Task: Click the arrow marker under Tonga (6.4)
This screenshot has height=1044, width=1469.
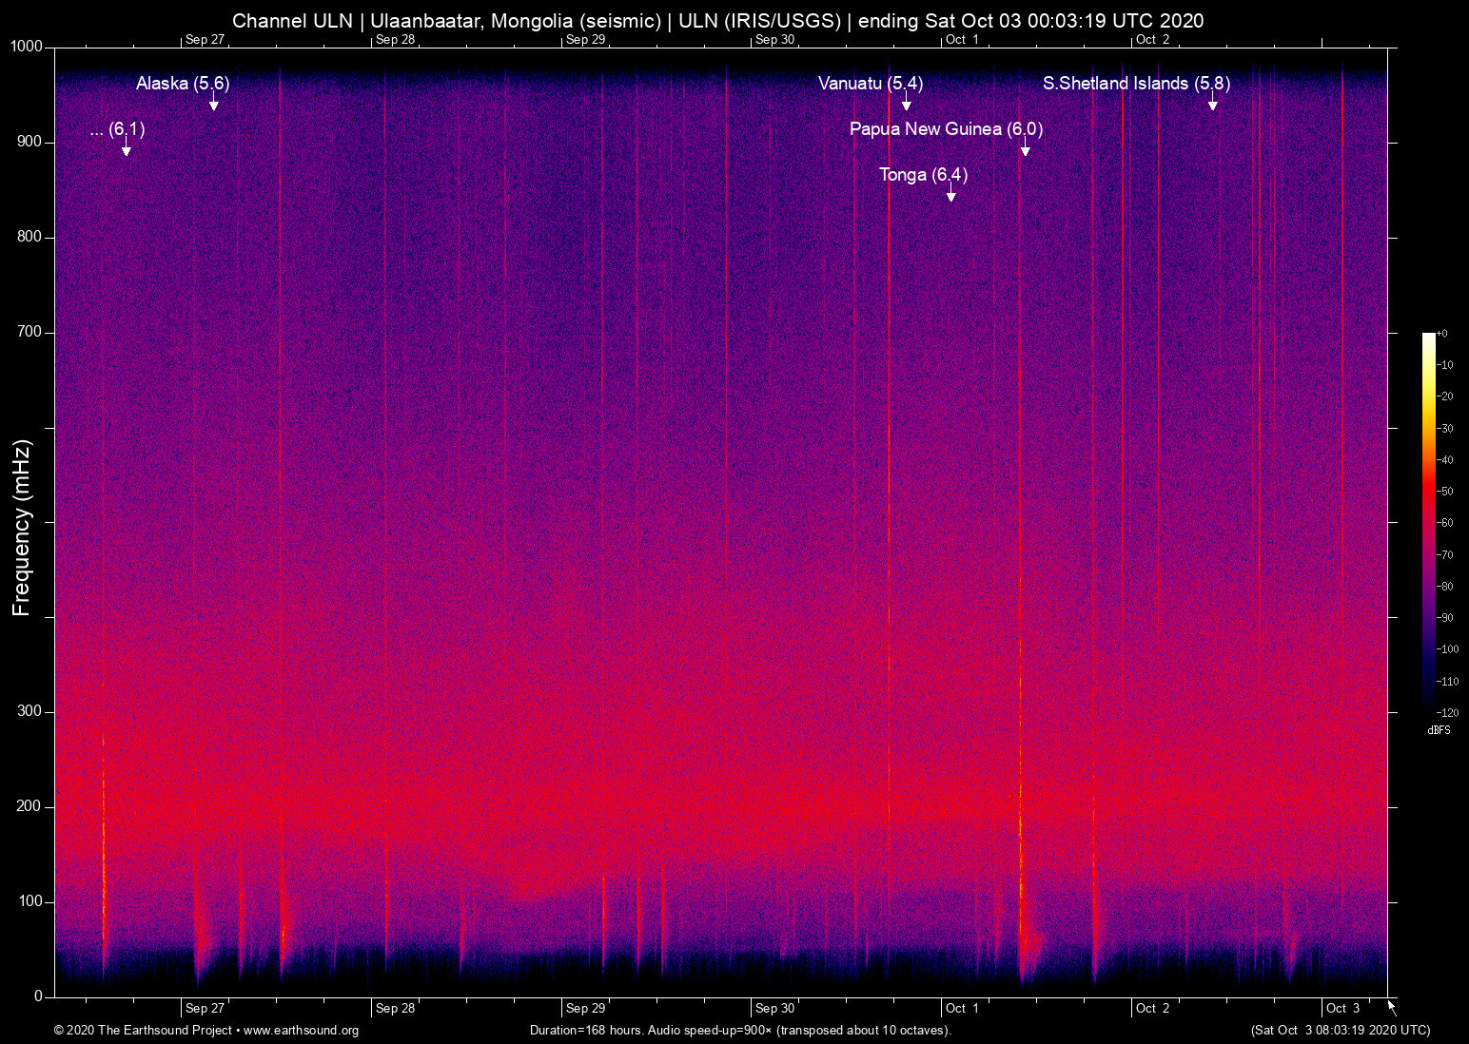Action: (x=950, y=194)
